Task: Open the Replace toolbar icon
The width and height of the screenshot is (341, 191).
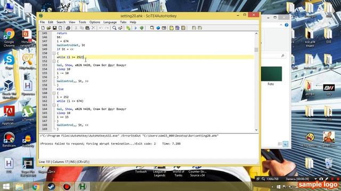Action: click(x=120, y=28)
